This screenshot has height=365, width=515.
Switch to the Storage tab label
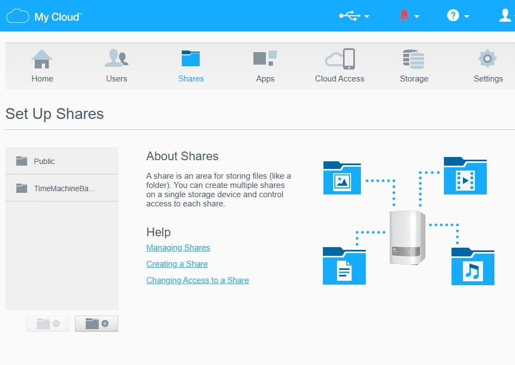click(x=414, y=79)
